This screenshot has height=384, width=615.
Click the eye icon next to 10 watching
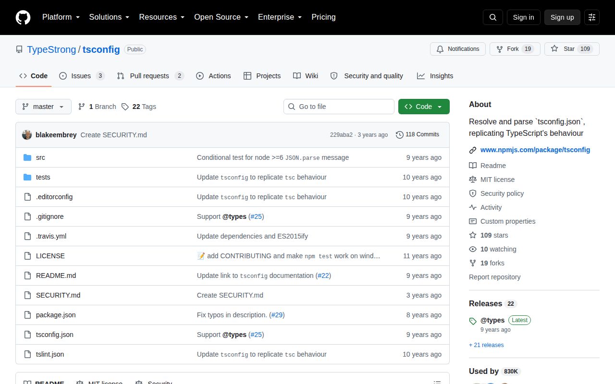pos(473,249)
